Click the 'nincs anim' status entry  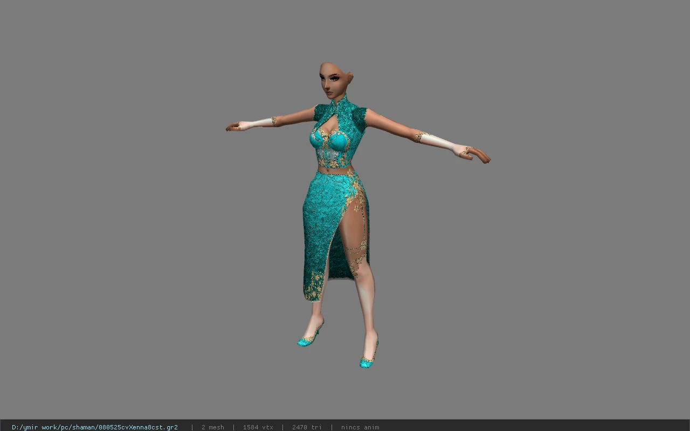(x=360, y=427)
